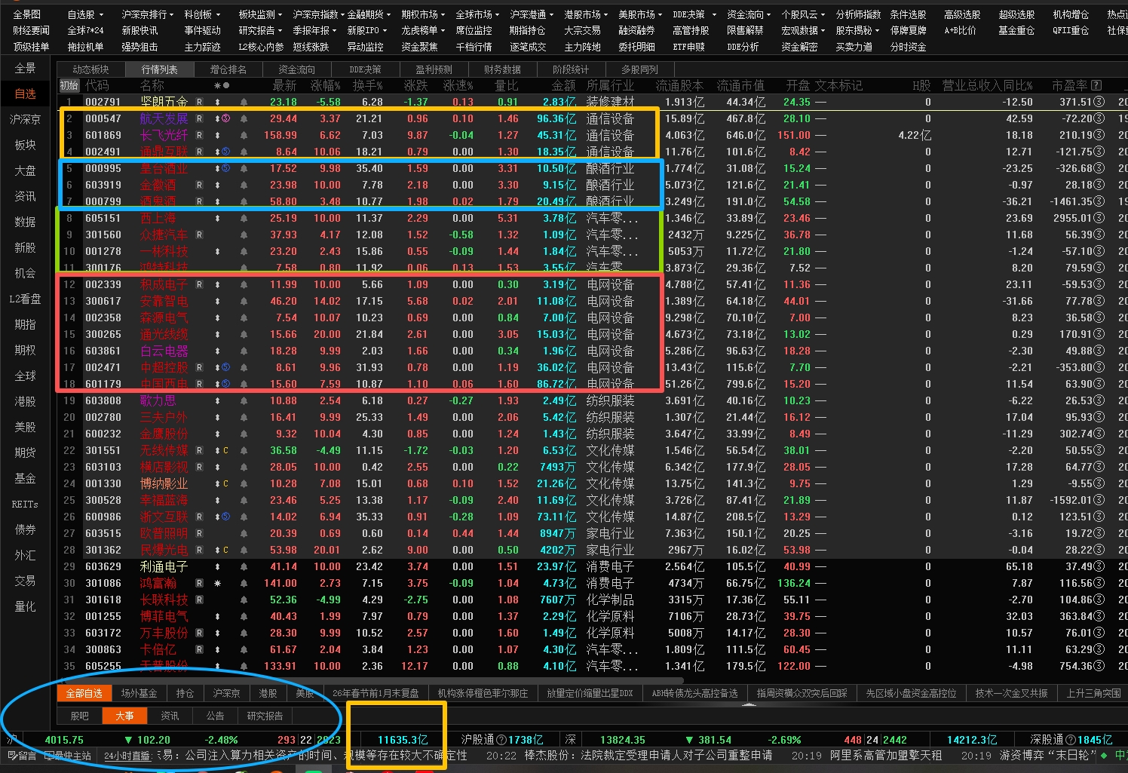Image resolution: width=1128 pixels, height=773 pixels.
Task: Open 条件选股 in the top toolbar
Action: (x=908, y=14)
